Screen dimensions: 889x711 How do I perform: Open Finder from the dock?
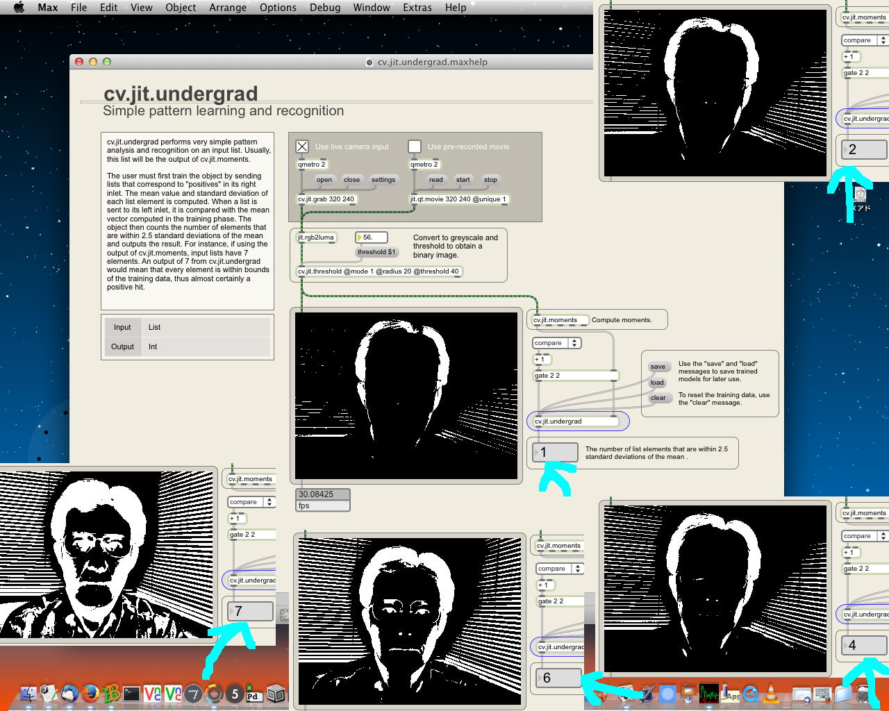(28, 693)
